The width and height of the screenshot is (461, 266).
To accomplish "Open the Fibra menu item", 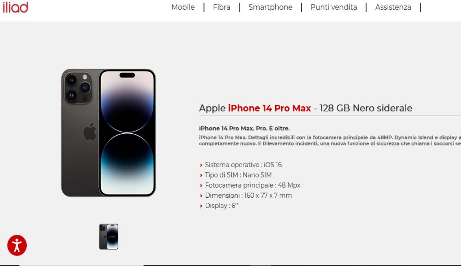I will click(221, 7).
